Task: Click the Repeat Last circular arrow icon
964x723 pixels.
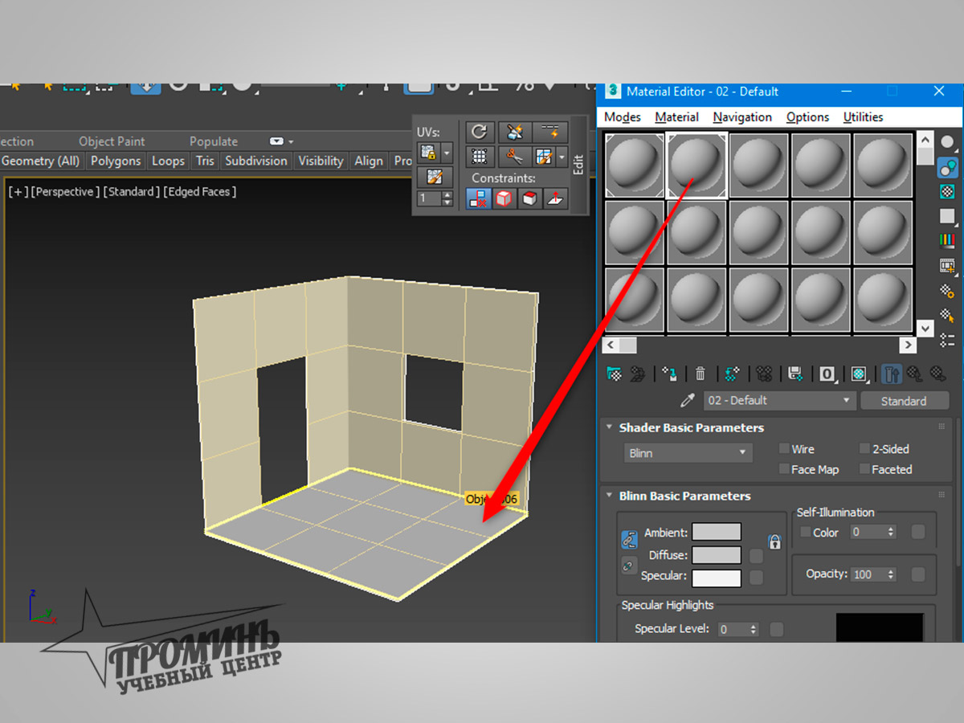Action: [480, 132]
